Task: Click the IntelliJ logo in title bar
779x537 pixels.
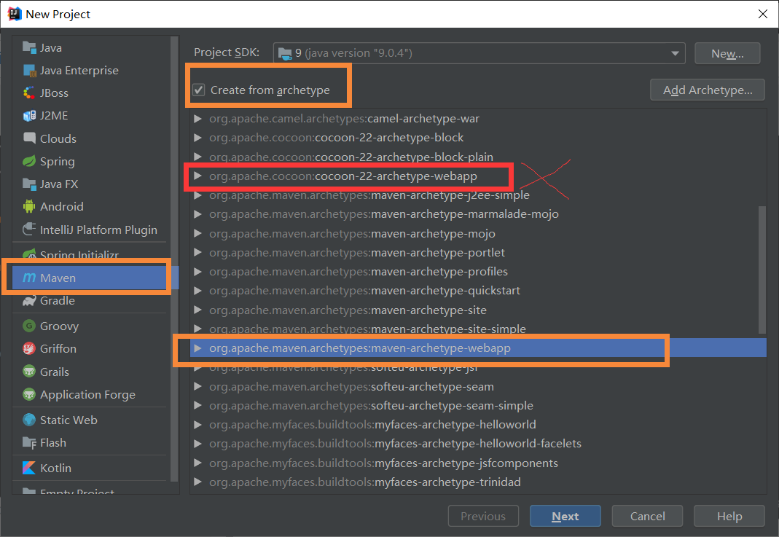Action: (x=14, y=14)
